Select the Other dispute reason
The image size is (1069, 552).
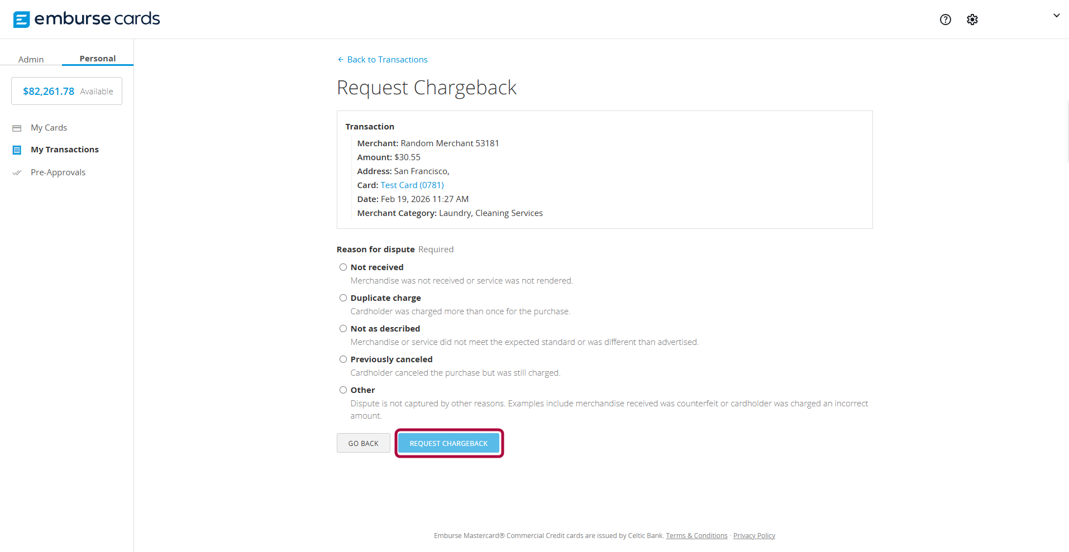(x=343, y=390)
